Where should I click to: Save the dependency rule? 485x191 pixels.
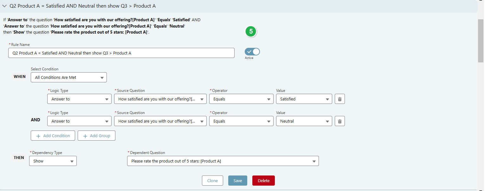pyautogui.click(x=237, y=180)
